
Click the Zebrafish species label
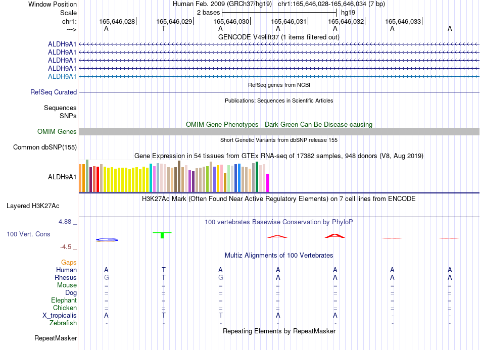[x=63, y=323]
